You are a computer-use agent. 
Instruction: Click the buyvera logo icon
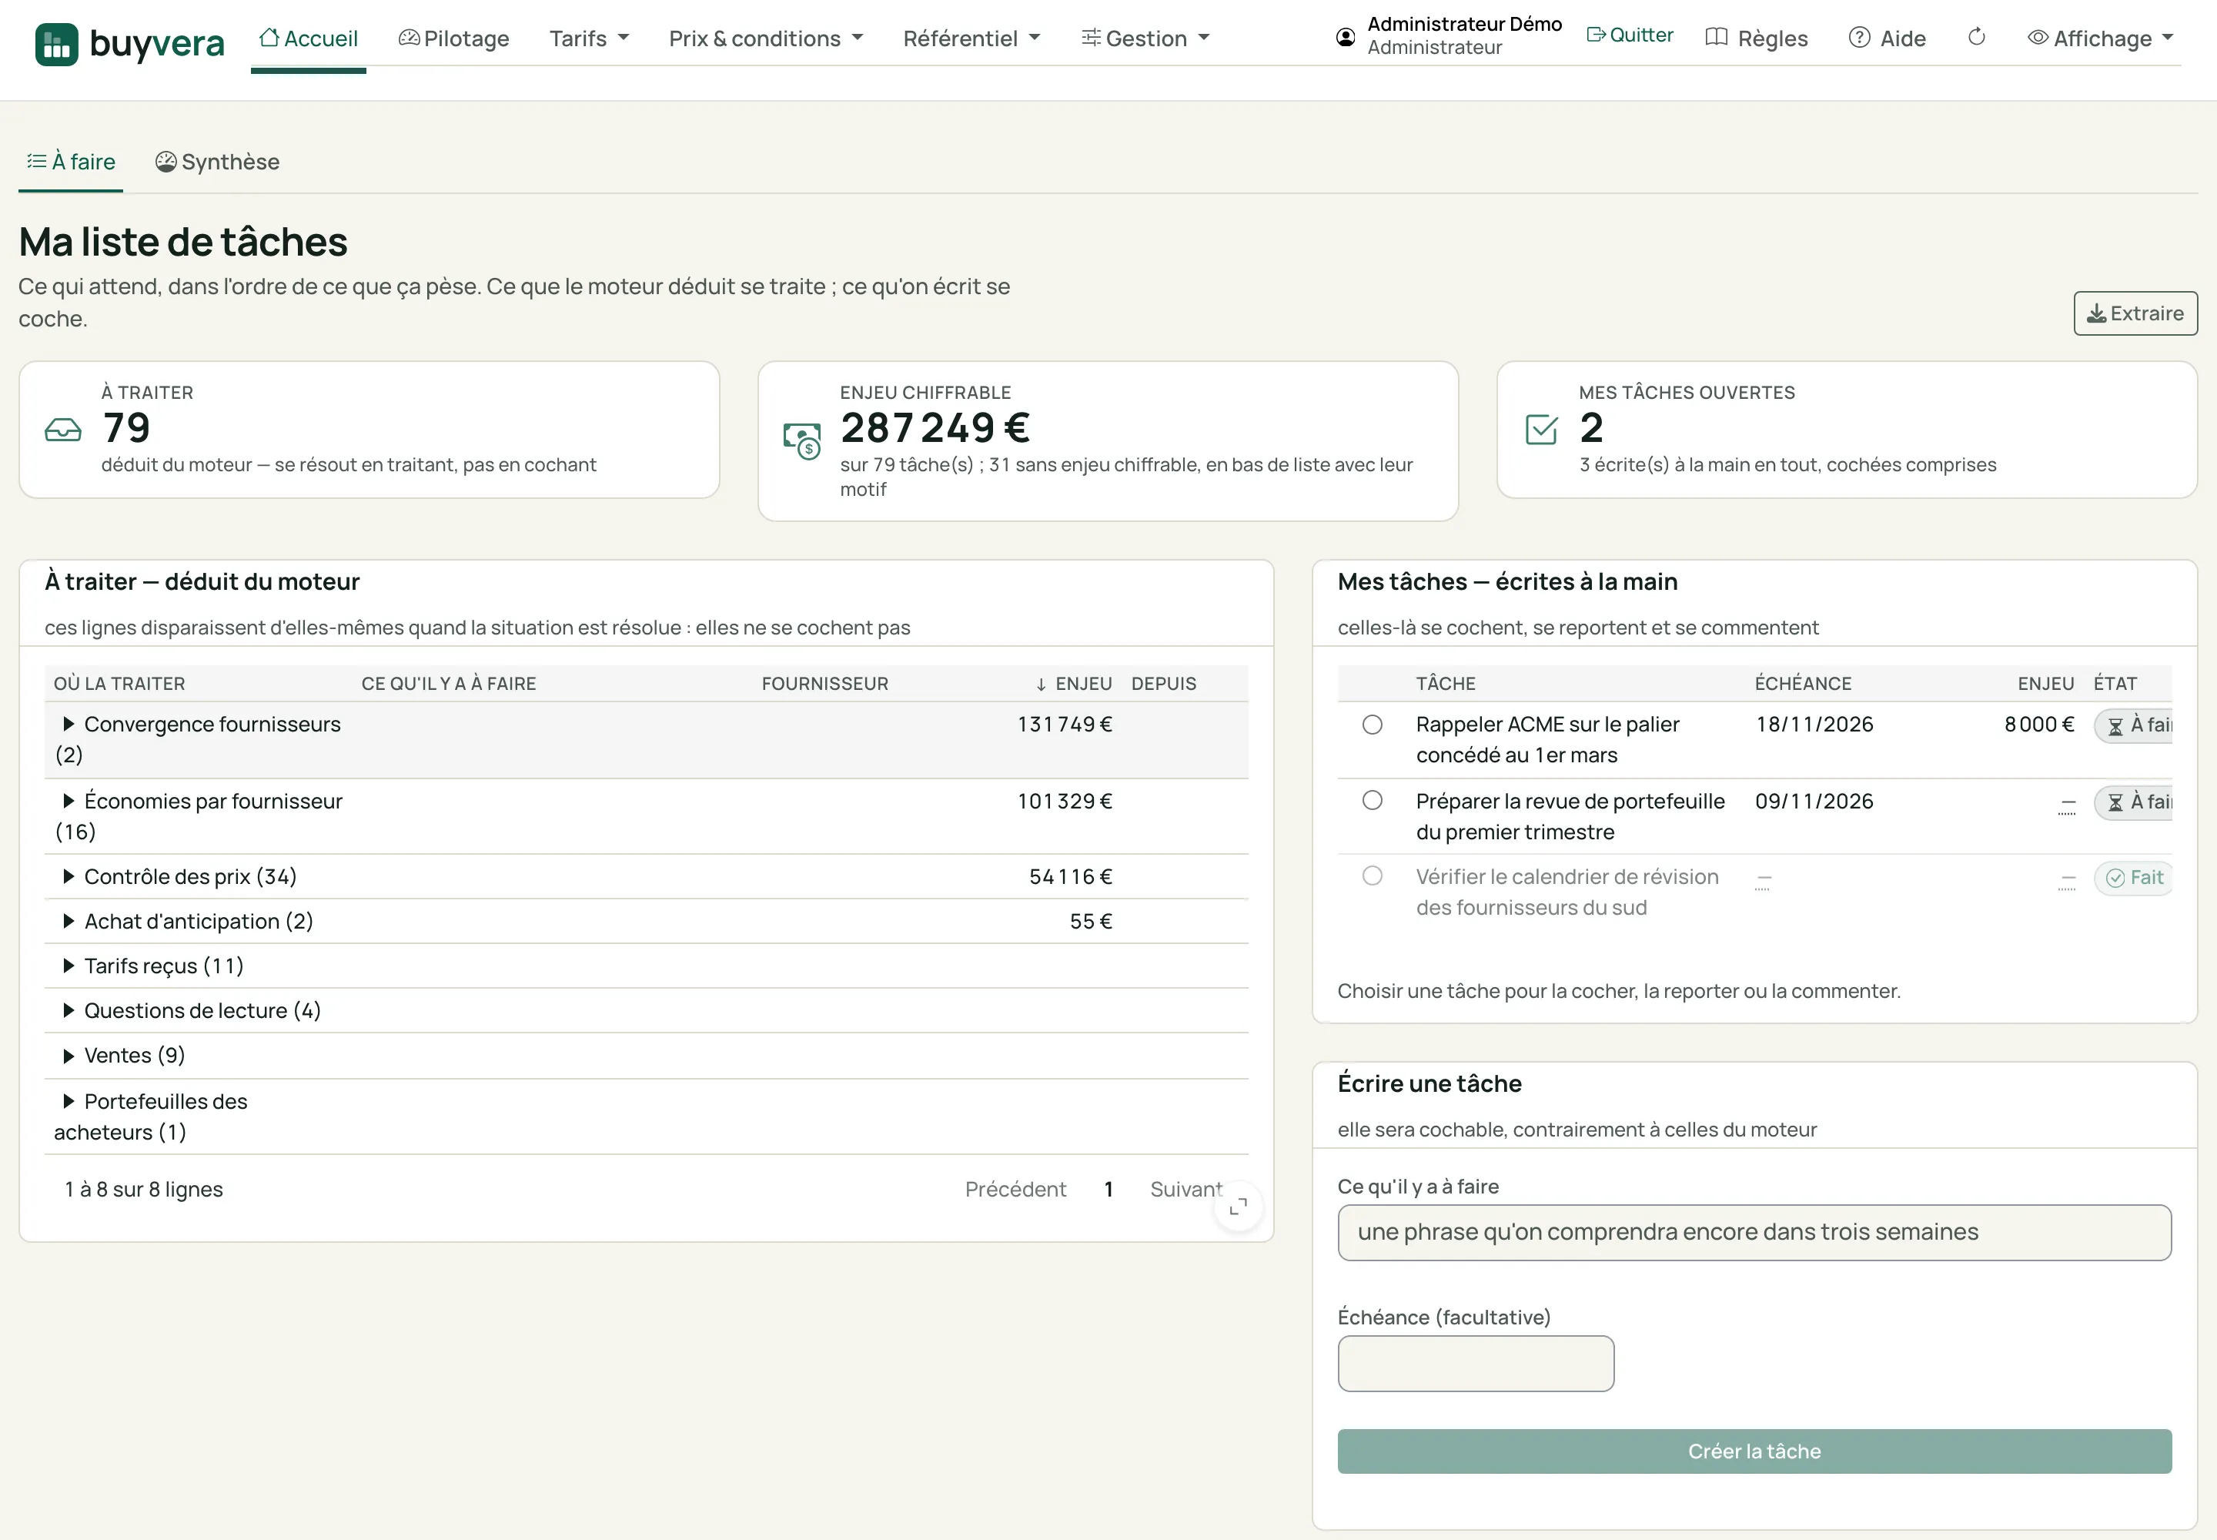click(x=56, y=43)
